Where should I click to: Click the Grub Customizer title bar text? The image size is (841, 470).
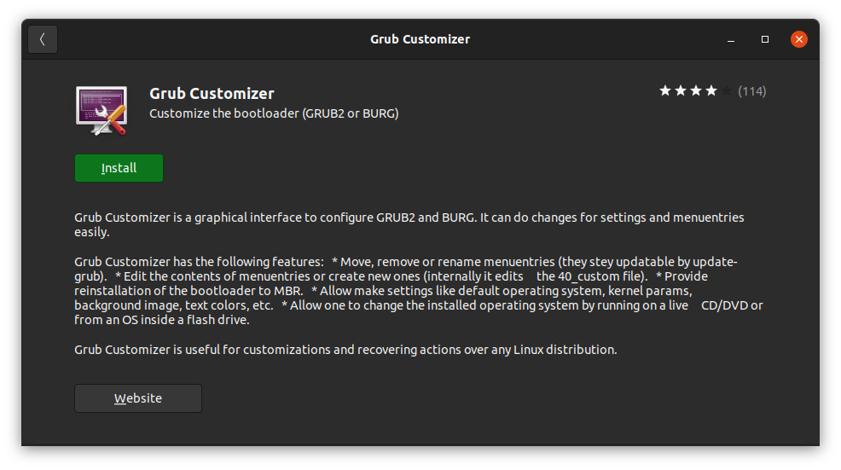(x=420, y=39)
